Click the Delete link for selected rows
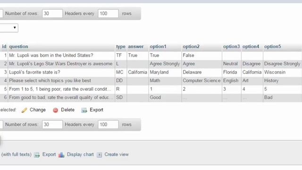302x170 pixels. click(67, 110)
